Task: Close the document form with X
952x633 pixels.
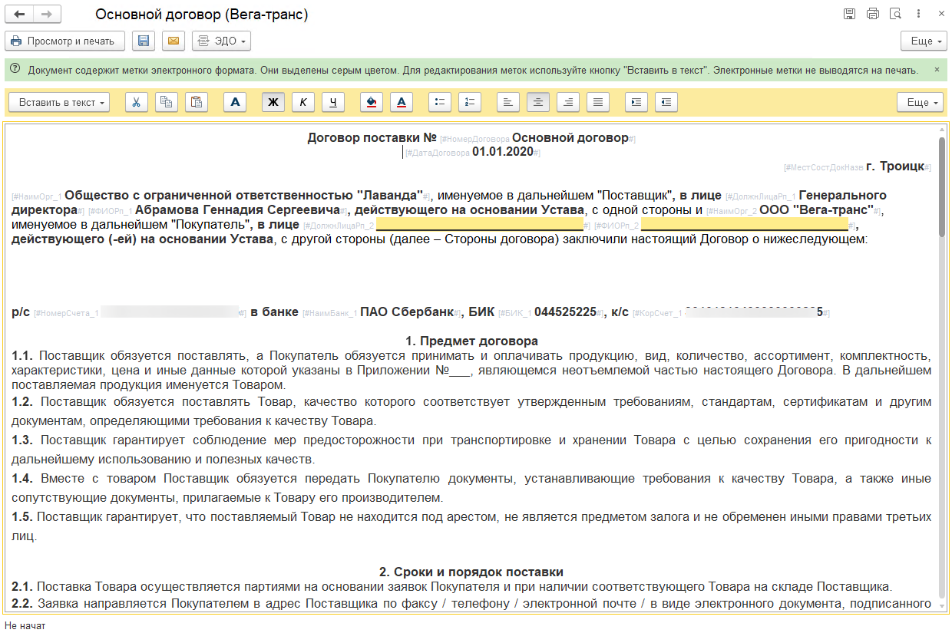Action: 940,14
